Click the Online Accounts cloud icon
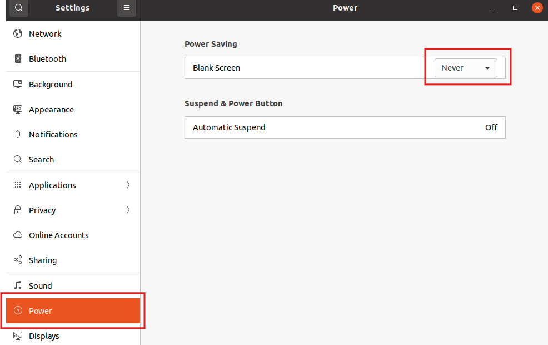Image resolution: width=548 pixels, height=345 pixels. point(18,235)
